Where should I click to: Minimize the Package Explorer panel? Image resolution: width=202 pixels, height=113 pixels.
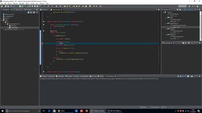click(x=34, y=10)
